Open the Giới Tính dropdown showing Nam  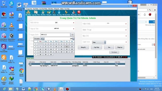coord(99,42)
